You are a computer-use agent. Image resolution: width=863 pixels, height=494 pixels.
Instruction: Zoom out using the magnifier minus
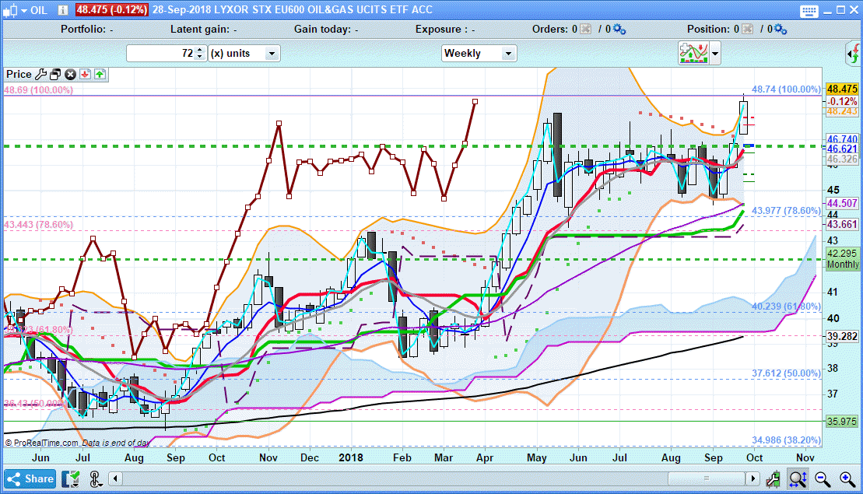(824, 478)
